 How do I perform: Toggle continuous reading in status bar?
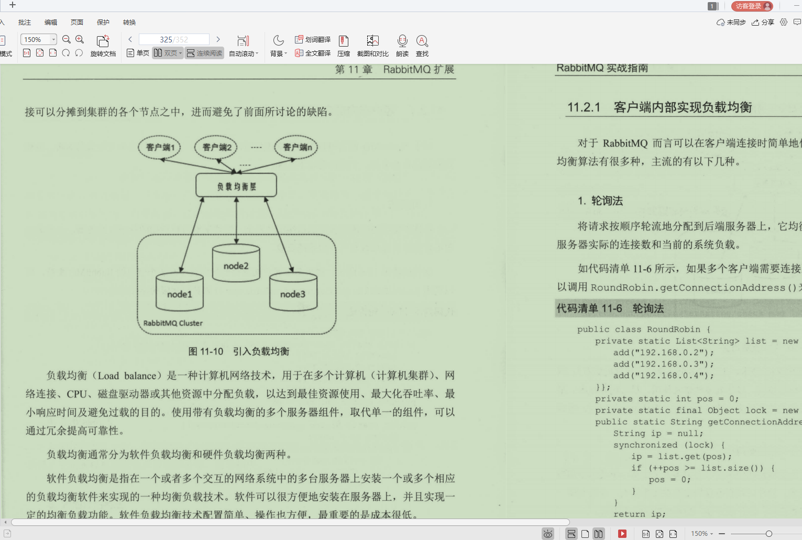coord(572,534)
